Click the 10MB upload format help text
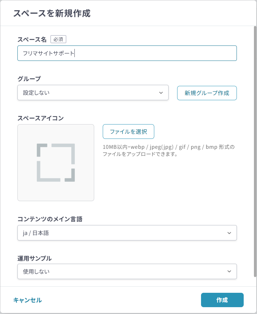The width and height of the screenshot is (257, 314). click(x=169, y=151)
